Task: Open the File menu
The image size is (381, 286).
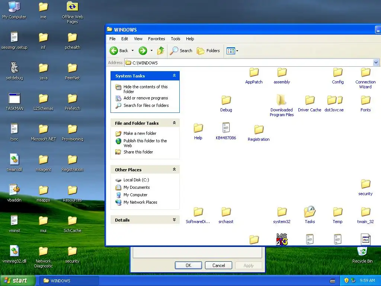Action: [x=112, y=39]
